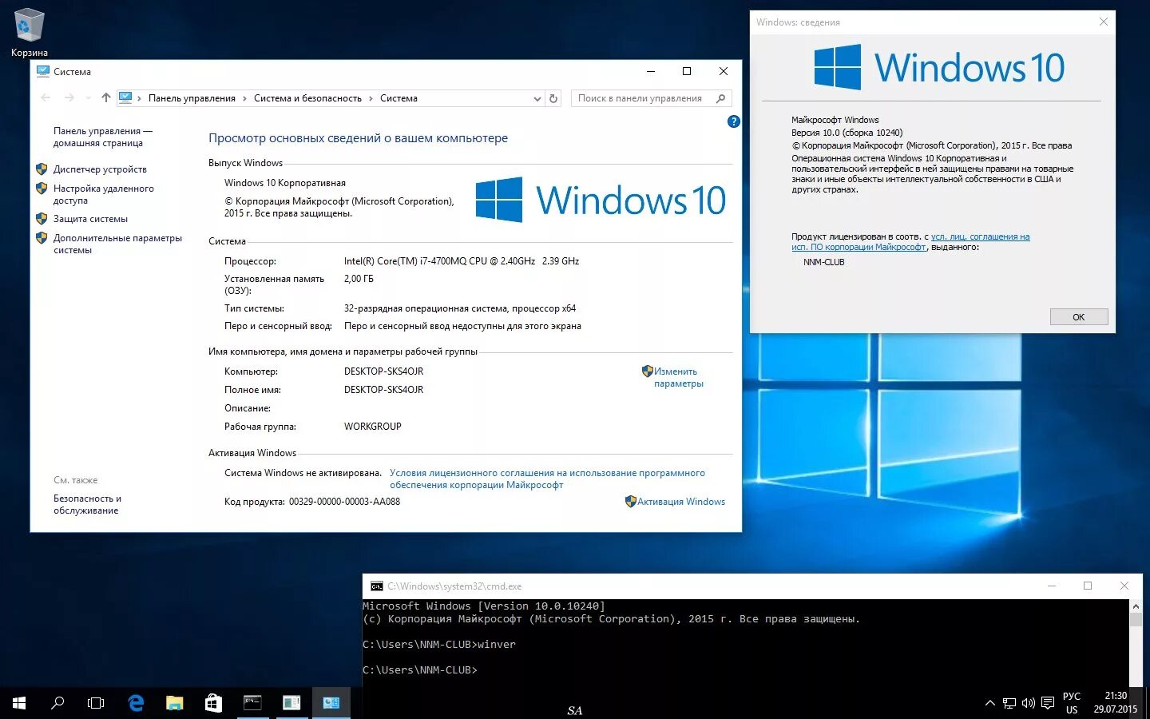Click the Up arrow in System window

point(105,97)
